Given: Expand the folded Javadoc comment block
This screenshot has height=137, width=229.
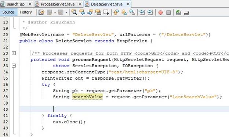Looking at the screenshot, I should point(14,53).
